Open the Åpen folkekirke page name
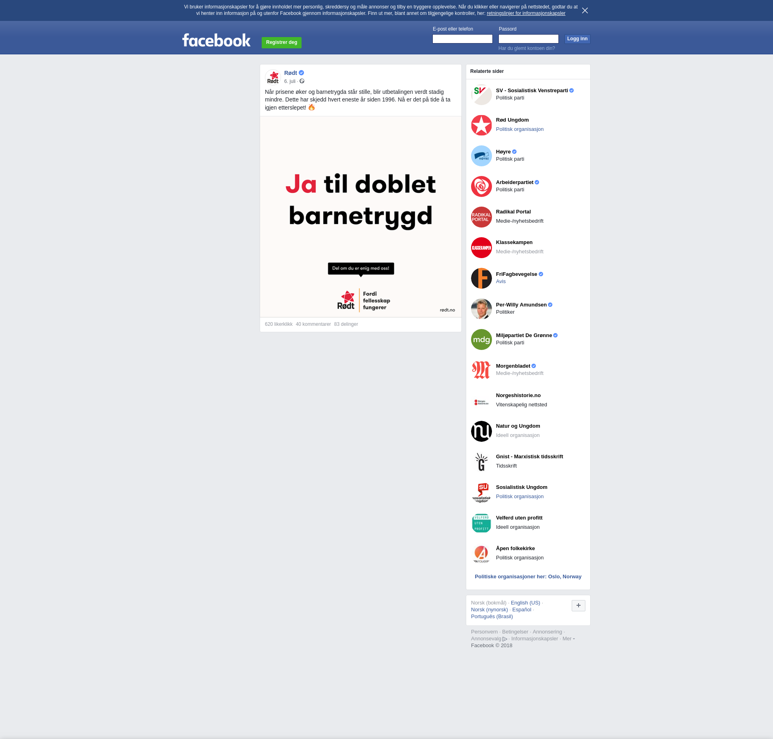Image resolution: width=773 pixels, height=739 pixels. (x=515, y=549)
